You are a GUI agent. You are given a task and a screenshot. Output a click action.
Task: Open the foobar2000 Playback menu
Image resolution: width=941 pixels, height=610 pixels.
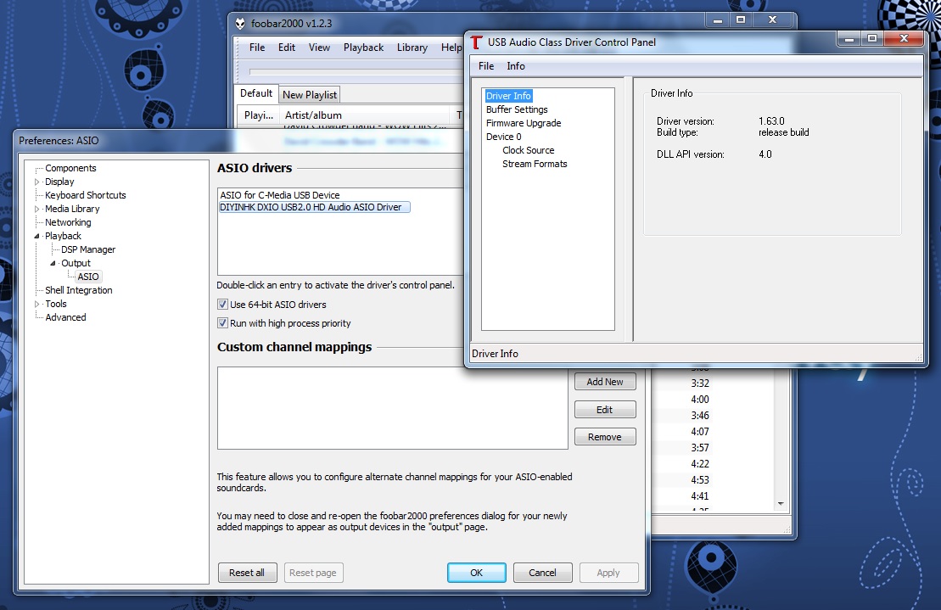pos(363,48)
